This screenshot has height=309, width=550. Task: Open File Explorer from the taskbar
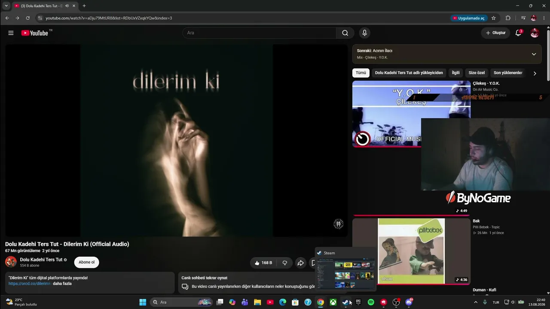point(257,302)
